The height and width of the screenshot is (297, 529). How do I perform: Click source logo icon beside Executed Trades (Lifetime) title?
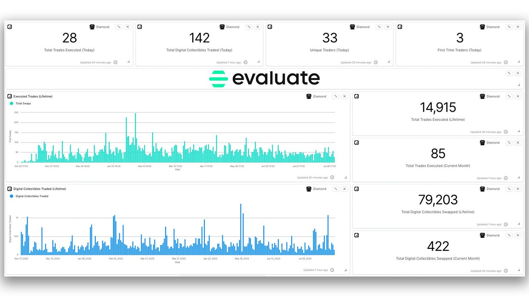(10, 96)
